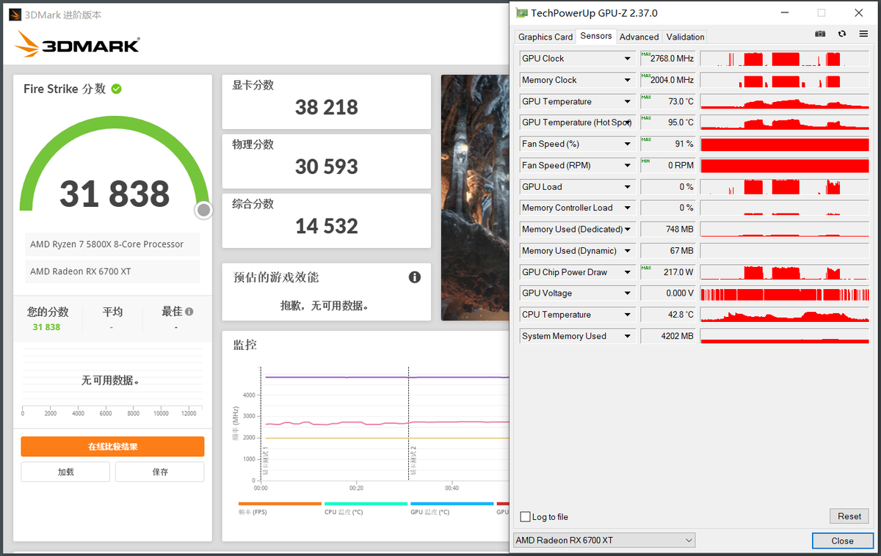The width and height of the screenshot is (881, 556).
Task: Click the GPU-Z logo in its title bar
Action: [x=522, y=12]
